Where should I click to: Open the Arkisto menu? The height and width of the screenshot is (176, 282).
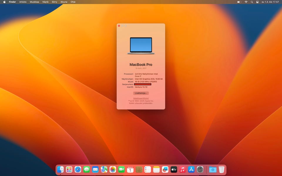[x=23, y=2]
